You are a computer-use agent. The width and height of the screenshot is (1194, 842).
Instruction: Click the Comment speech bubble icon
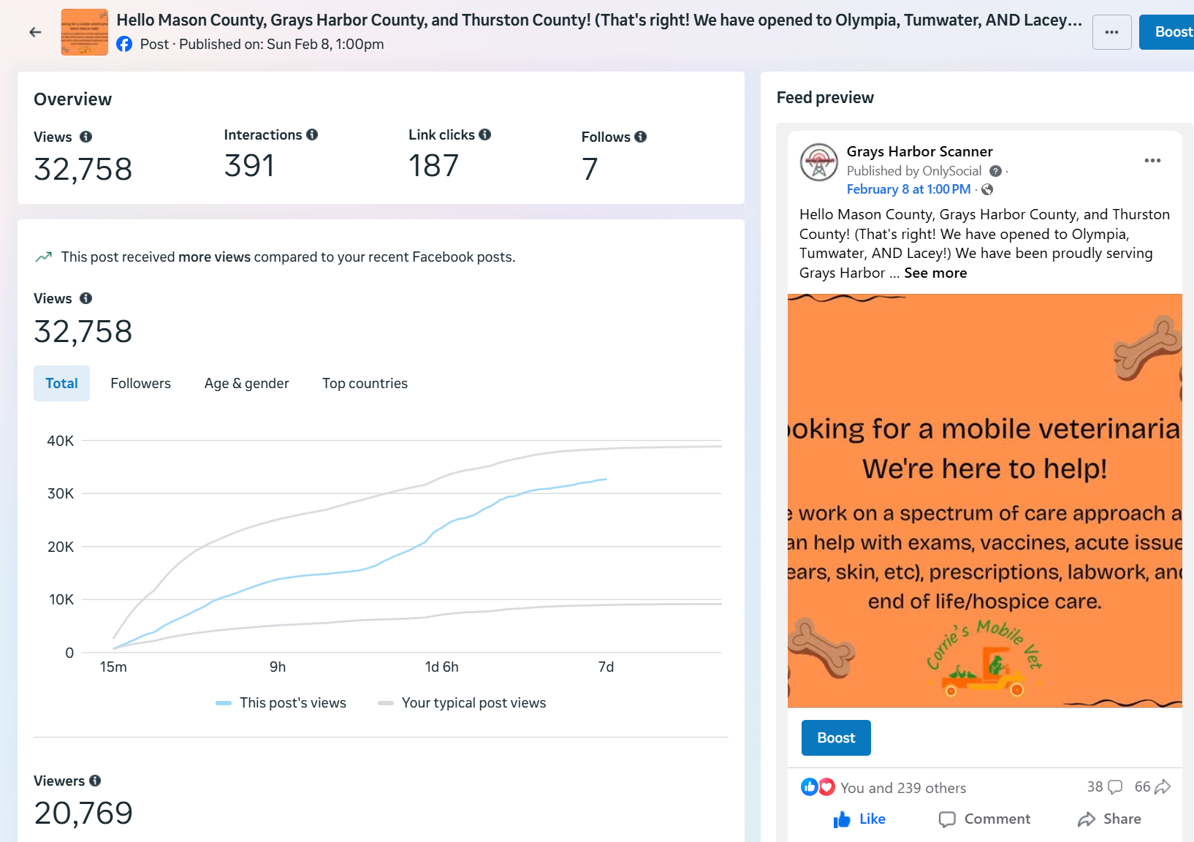[947, 819]
